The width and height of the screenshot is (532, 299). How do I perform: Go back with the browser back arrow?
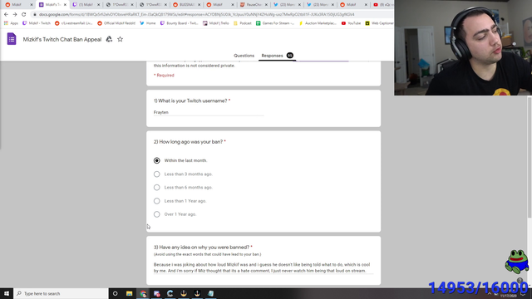click(x=6, y=14)
